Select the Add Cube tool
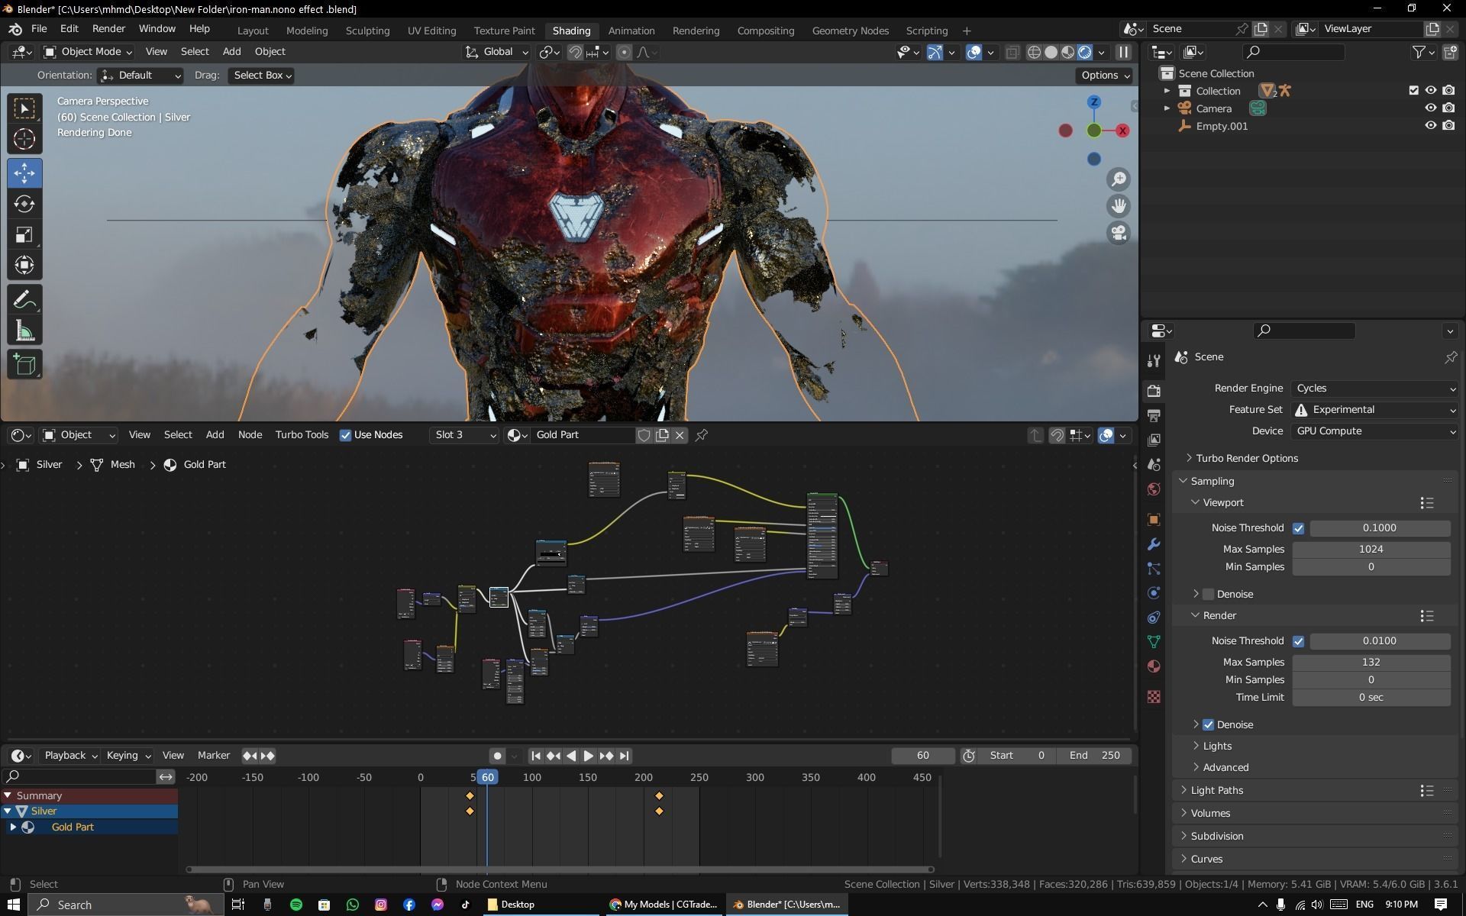Screen dimensions: 1466x916 24,364
